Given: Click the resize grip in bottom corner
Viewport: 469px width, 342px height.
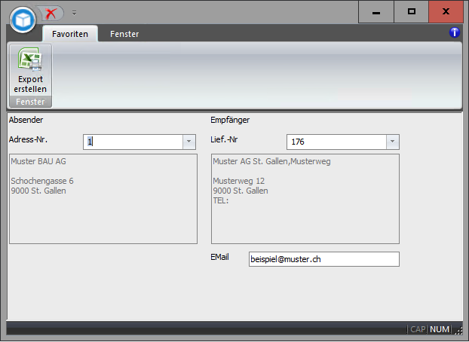Looking at the screenshot, I should tap(458, 330).
